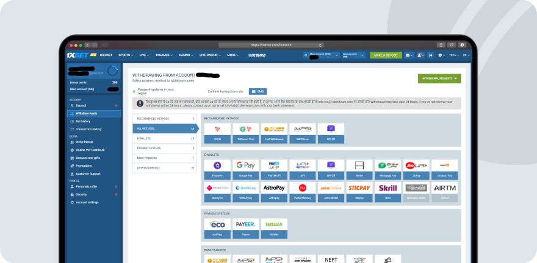This screenshot has height=263, width=537.
Task: Toggle Payment systems in your region checkbox
Action: (134, 91)
